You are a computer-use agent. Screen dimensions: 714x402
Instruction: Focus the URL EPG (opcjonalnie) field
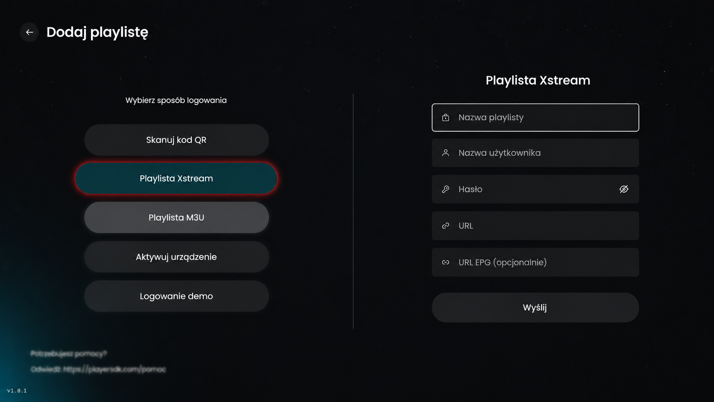coord(535,262)
